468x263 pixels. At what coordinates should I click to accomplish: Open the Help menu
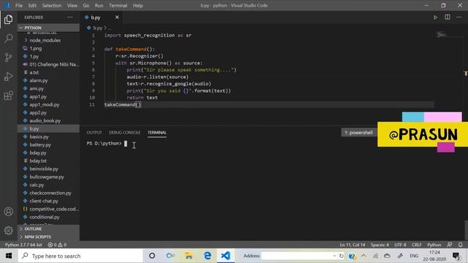(x=137, y=5)
